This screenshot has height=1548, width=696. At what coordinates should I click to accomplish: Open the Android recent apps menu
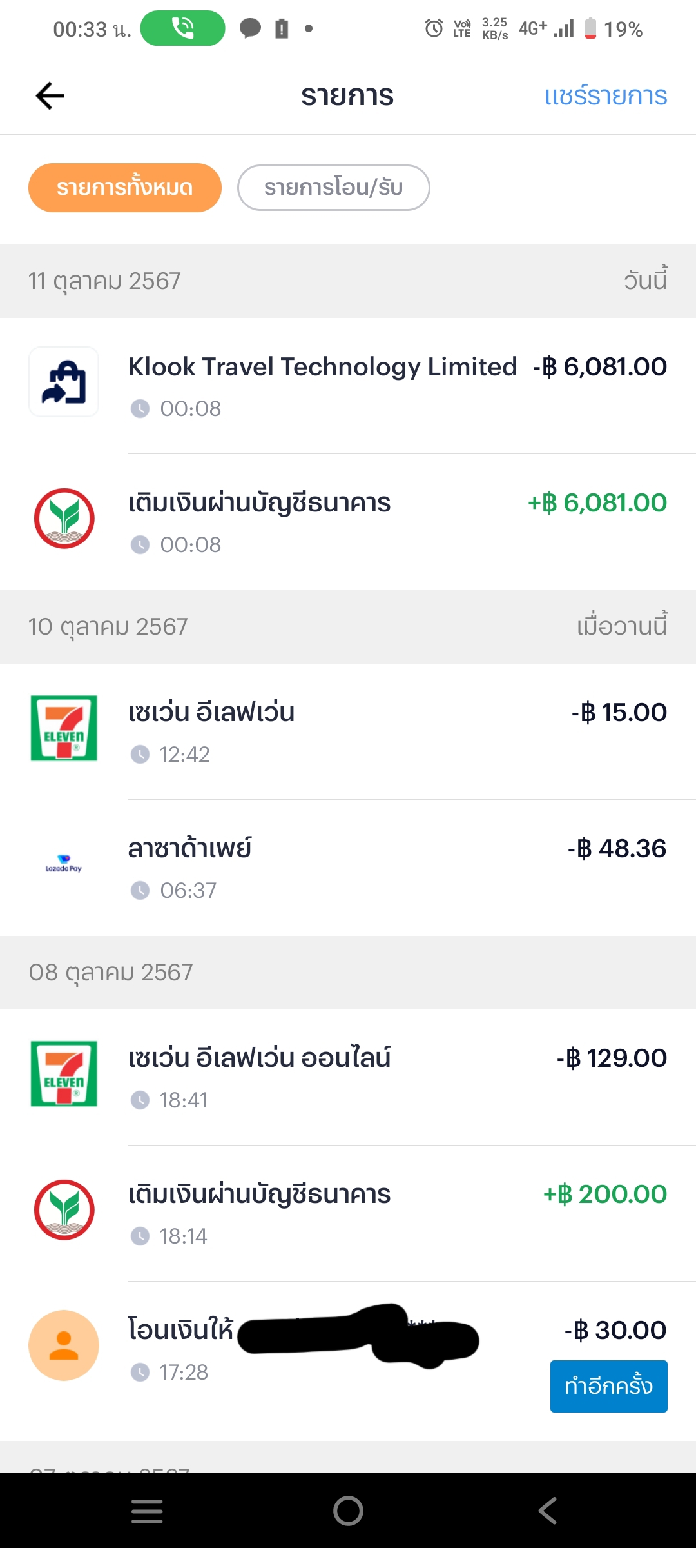point(147,1511)
